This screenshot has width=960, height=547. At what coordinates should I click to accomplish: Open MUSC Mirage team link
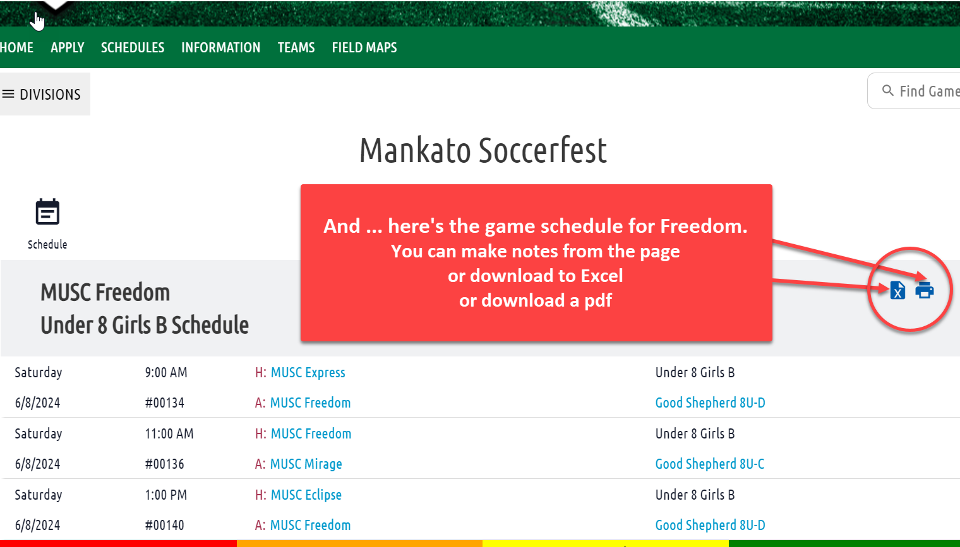pos(306,464)
